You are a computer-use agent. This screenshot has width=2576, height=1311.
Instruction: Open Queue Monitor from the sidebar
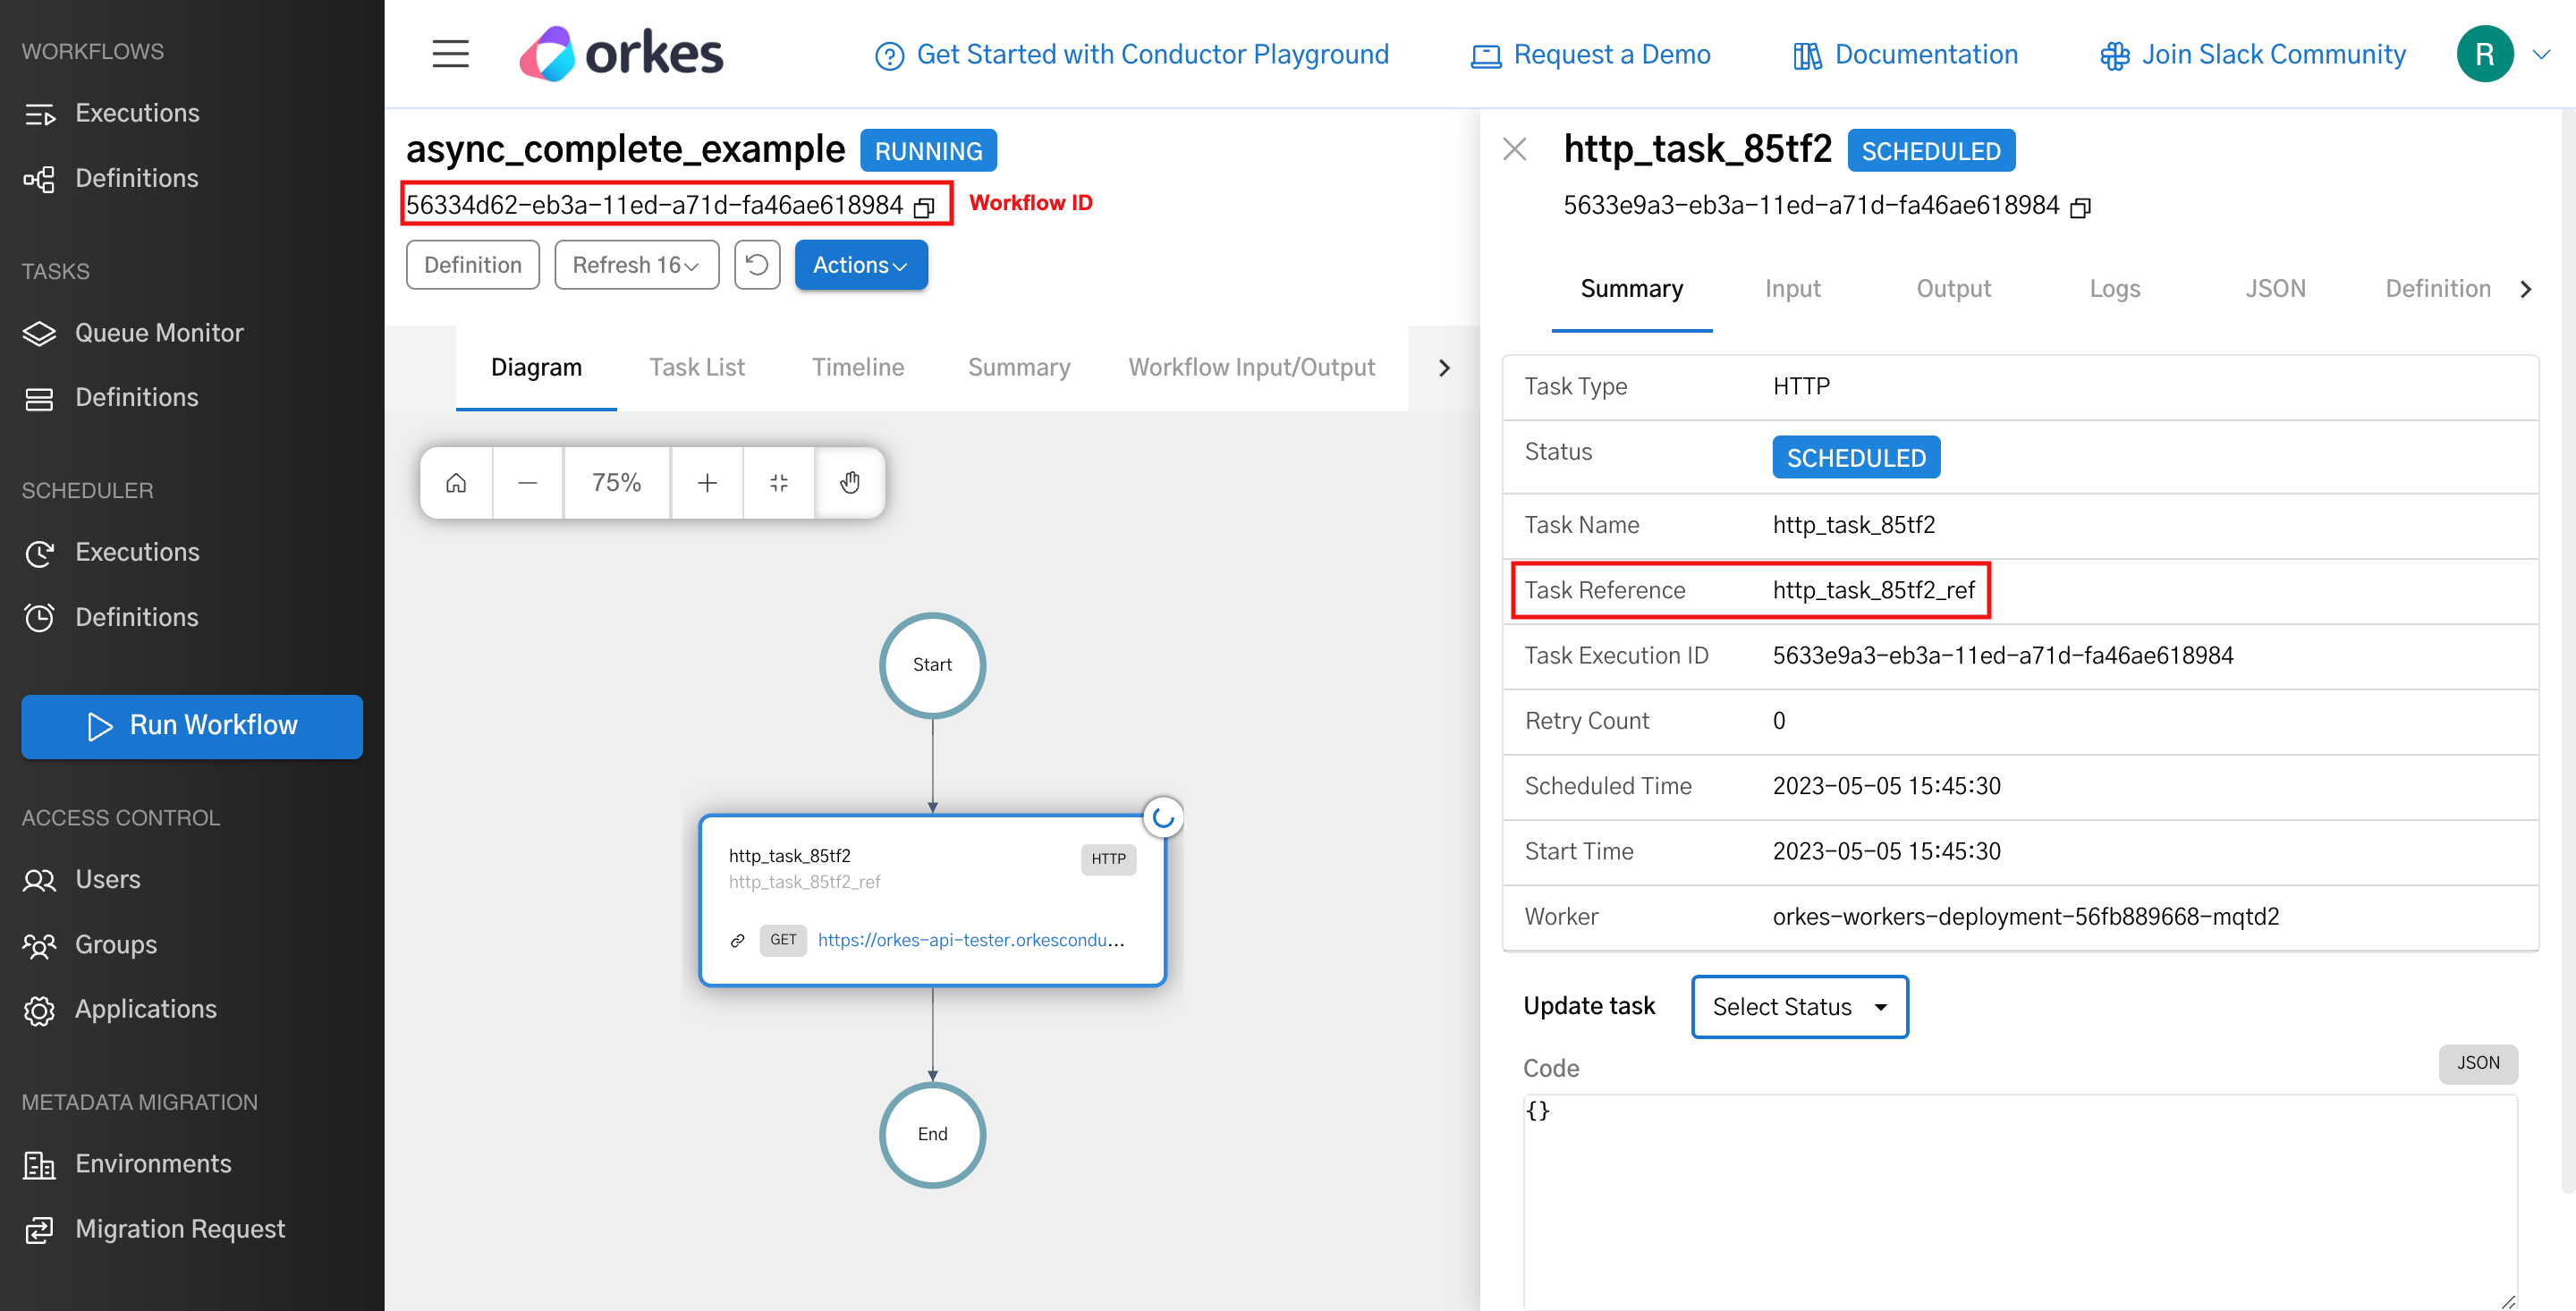[x=159, y=332]
